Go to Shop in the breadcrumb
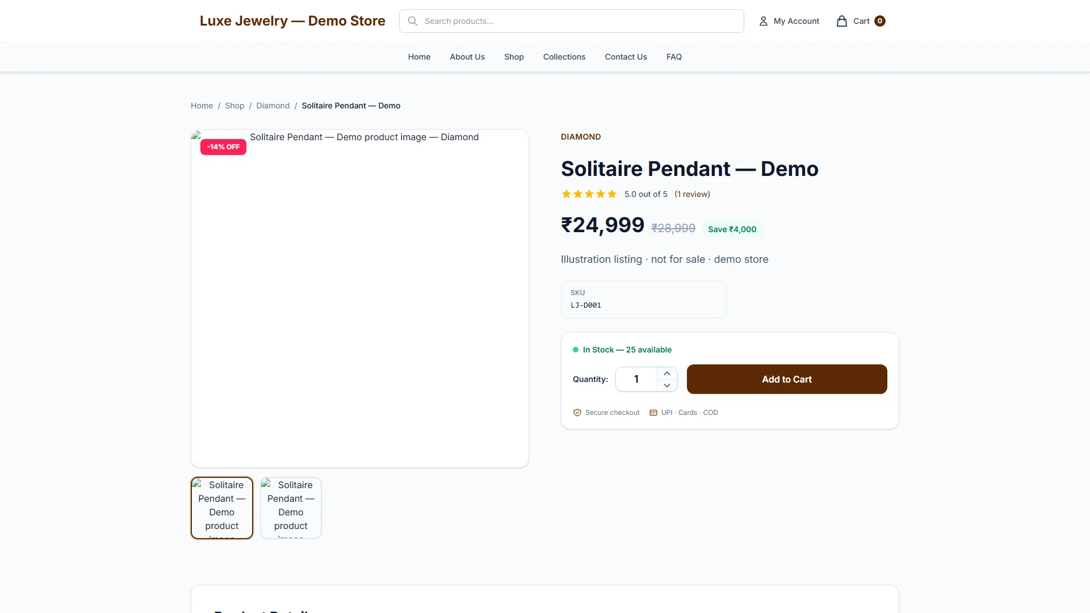1090x613 pixels. pyautogui.click(x=234, y=106)
